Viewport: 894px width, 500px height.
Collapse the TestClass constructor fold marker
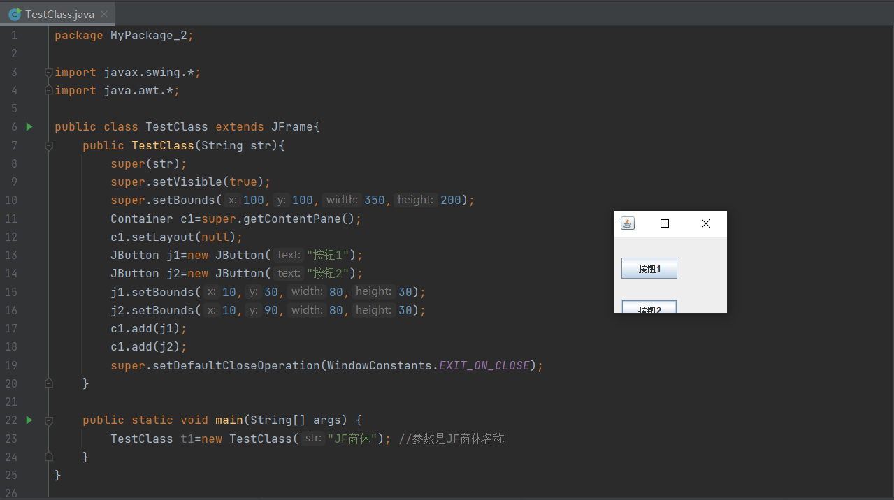point(48,145)
